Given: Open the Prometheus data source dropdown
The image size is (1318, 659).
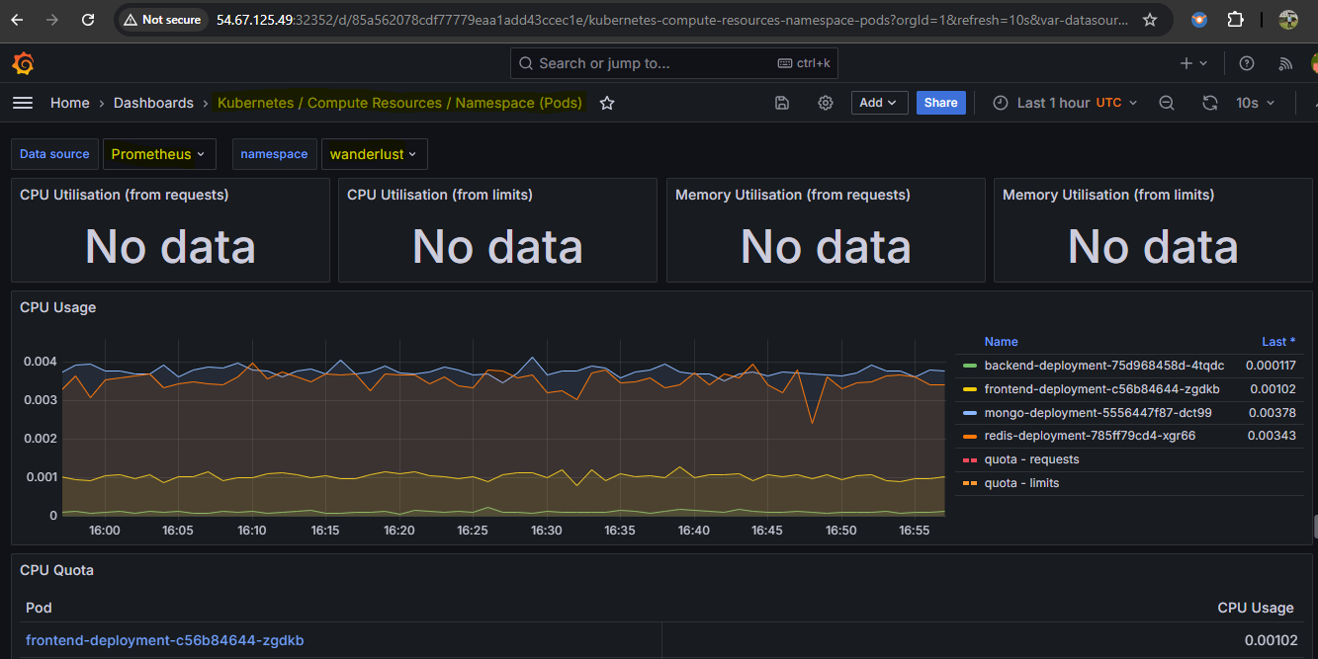Looking at the screenshot, I should point(158,154).
